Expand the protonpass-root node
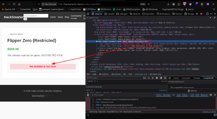217x119 pixels. [x=90, y=69]
